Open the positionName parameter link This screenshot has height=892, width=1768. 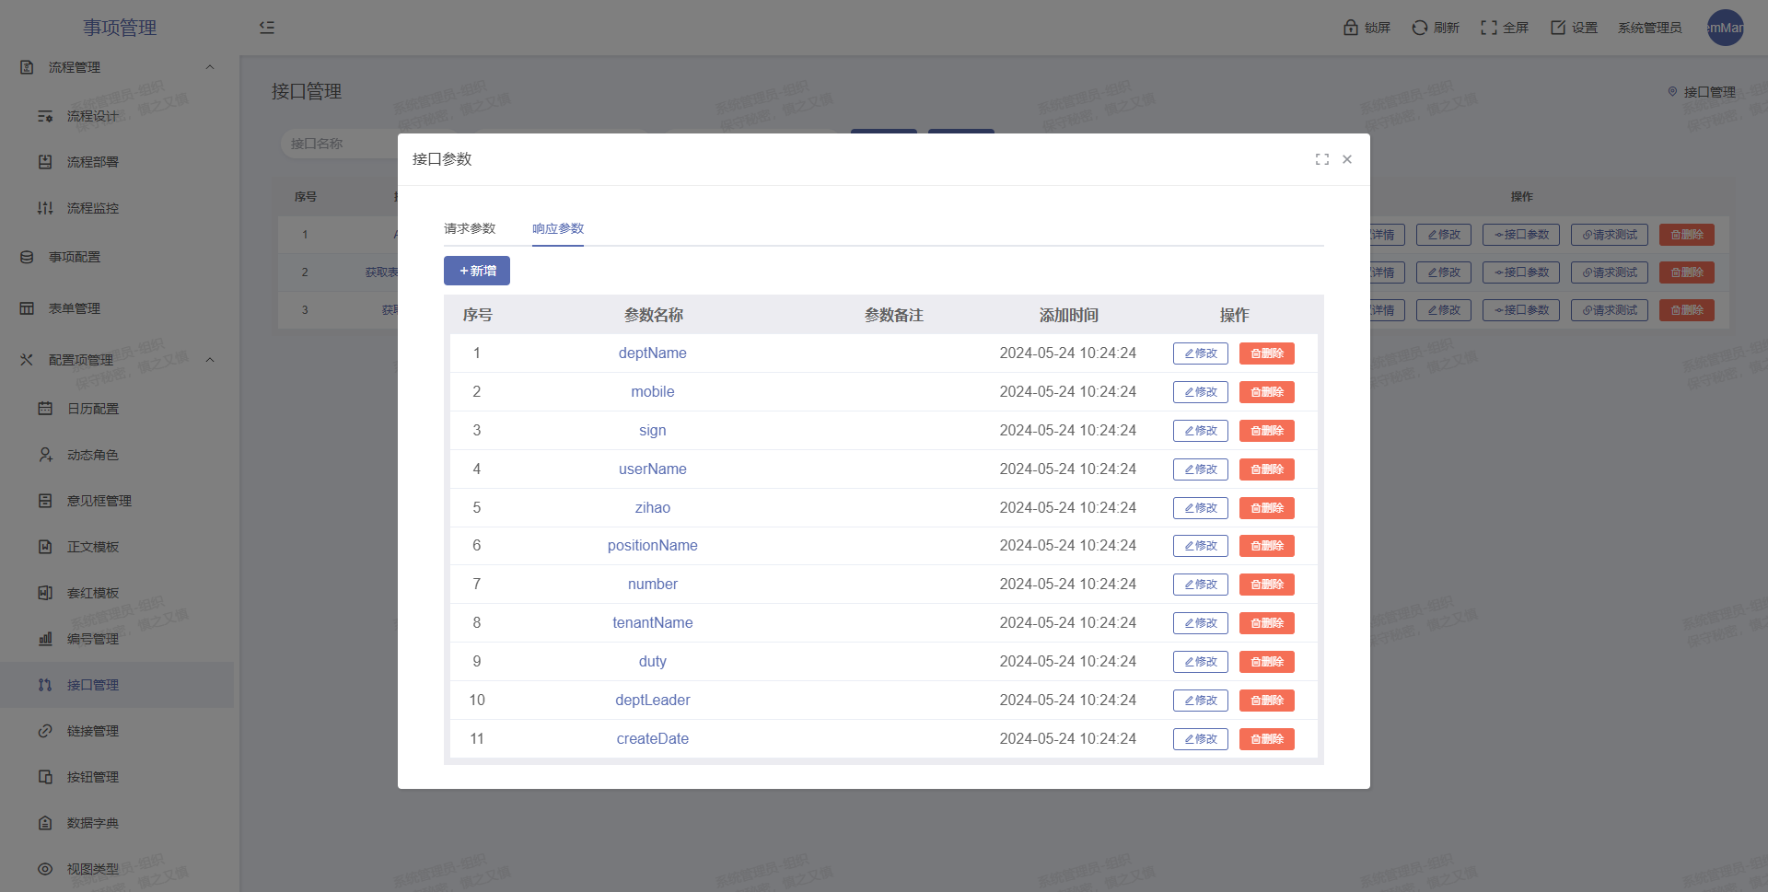[652, 546]
